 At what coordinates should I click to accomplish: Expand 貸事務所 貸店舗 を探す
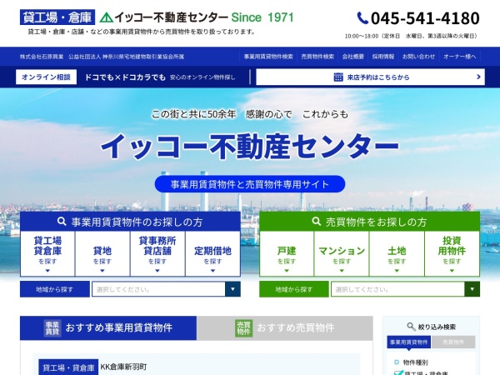[x=157, y=253]
